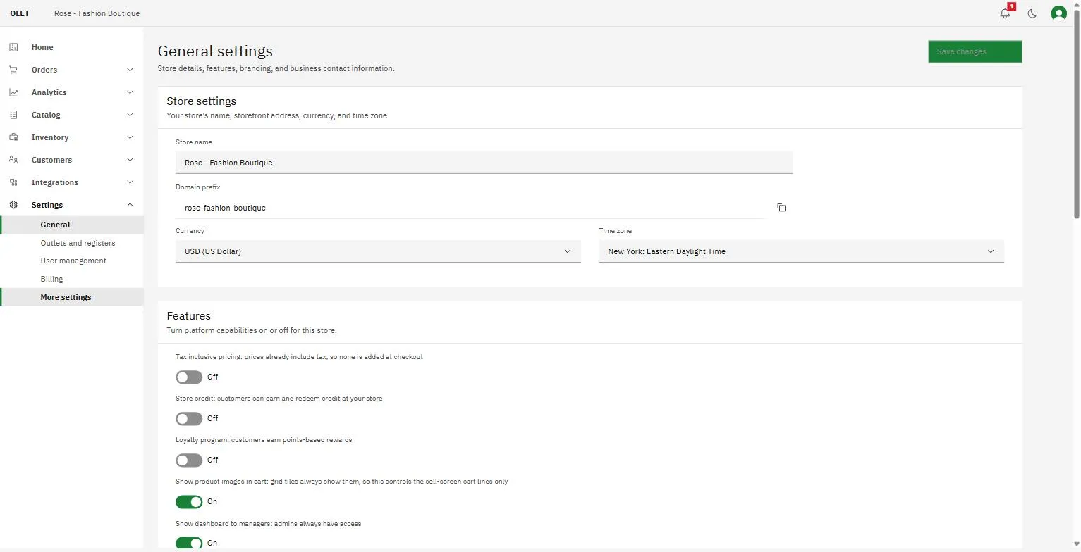Toggle Show dashboard to managers switch
The width and height of the screenshot is (1081, 552).
[x=189, y=543]
